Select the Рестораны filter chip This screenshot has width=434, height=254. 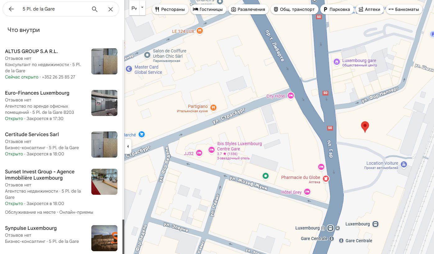pyautogui.click(x=170, y=9)
